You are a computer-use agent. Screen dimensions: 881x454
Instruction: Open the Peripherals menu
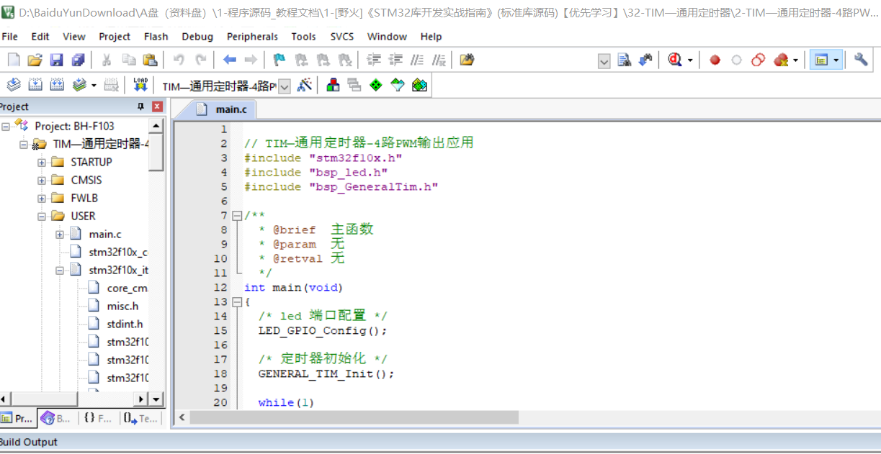(x=252, y=37)
